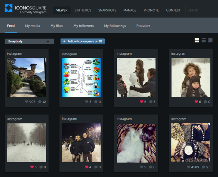Click the Iconosquare logo icon
This screenshot has height=177, width=218.
point(9,8)
